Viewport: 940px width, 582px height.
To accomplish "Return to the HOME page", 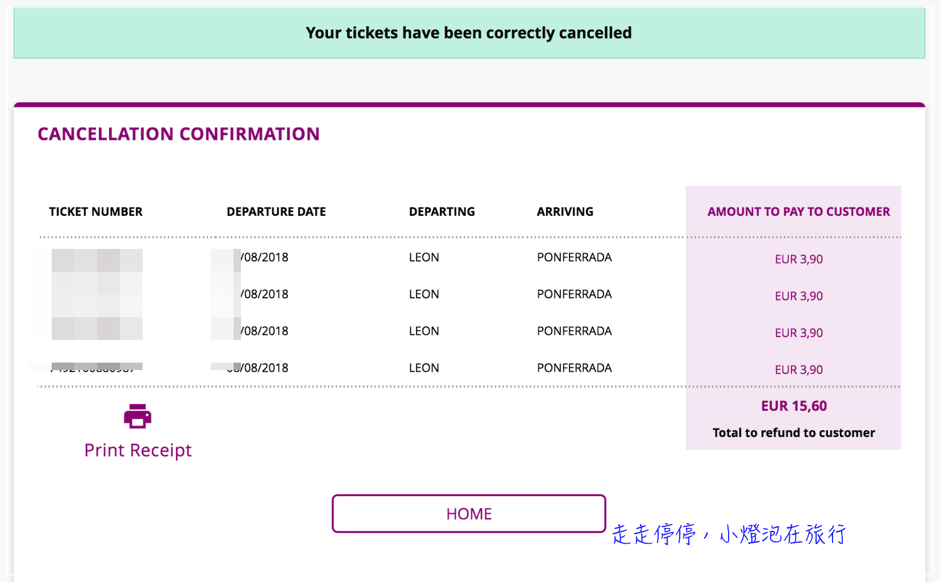I will click(x=469, y=514).
